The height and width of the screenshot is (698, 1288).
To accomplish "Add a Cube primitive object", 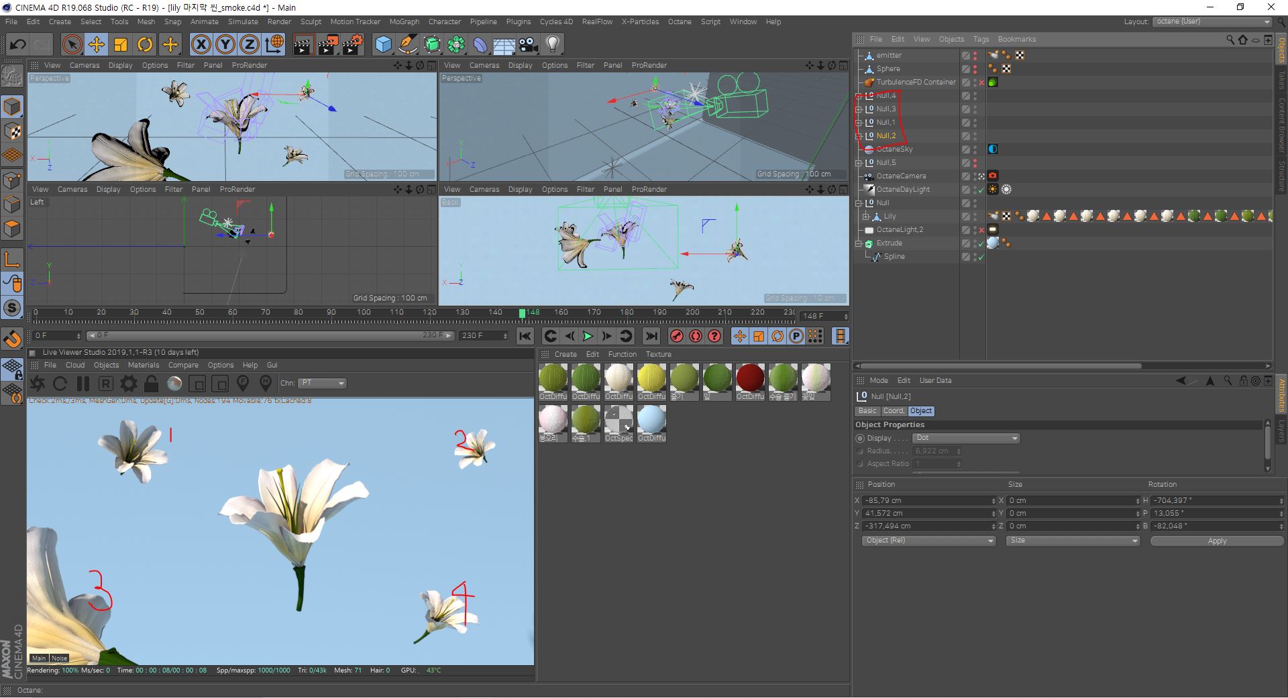I will coord(383,45).
